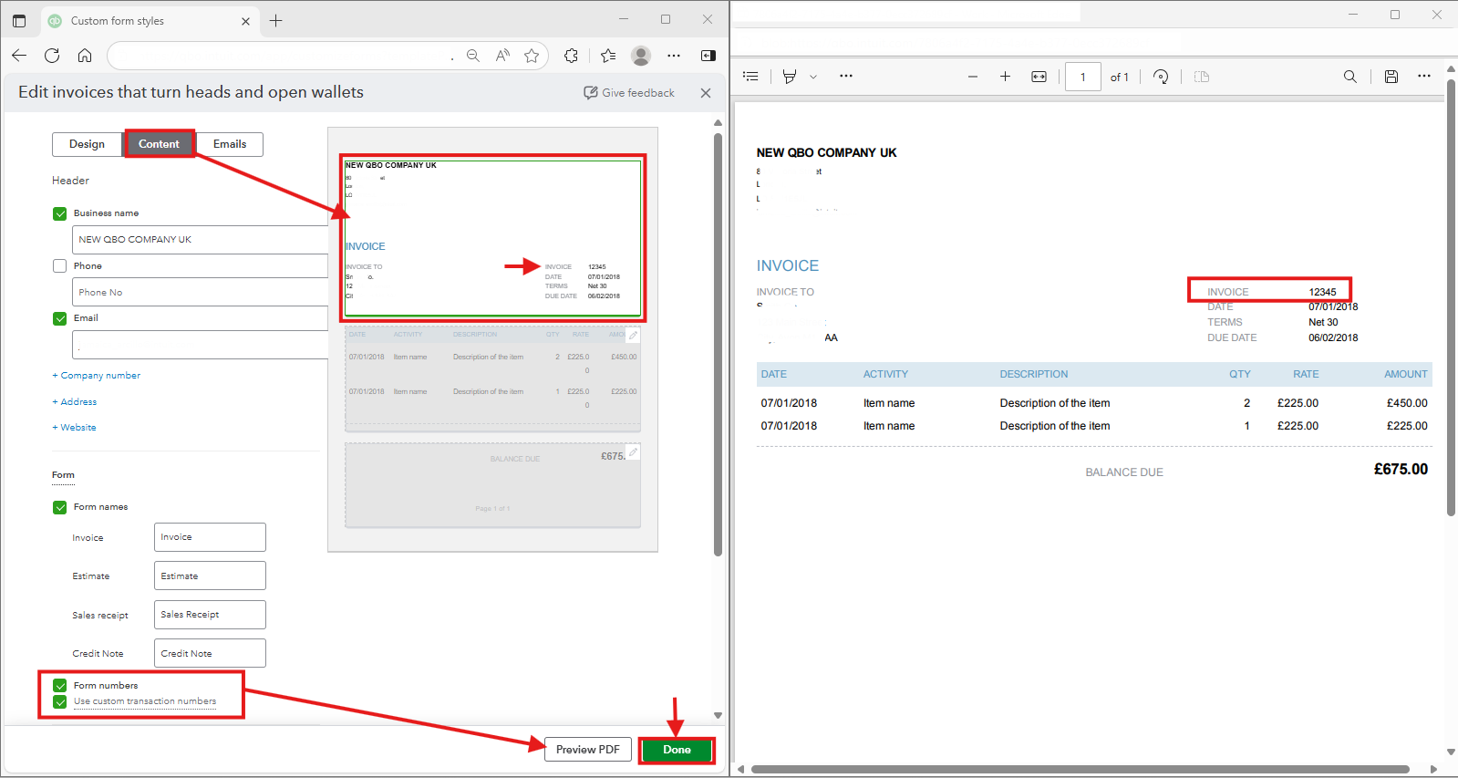Click the Invoice form name field
The height and width of the screenshot is (778, 1458).
[x=210, y=537]
